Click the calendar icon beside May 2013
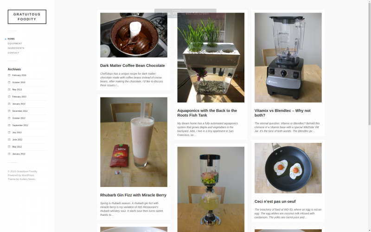 click(x=9, y=90)
